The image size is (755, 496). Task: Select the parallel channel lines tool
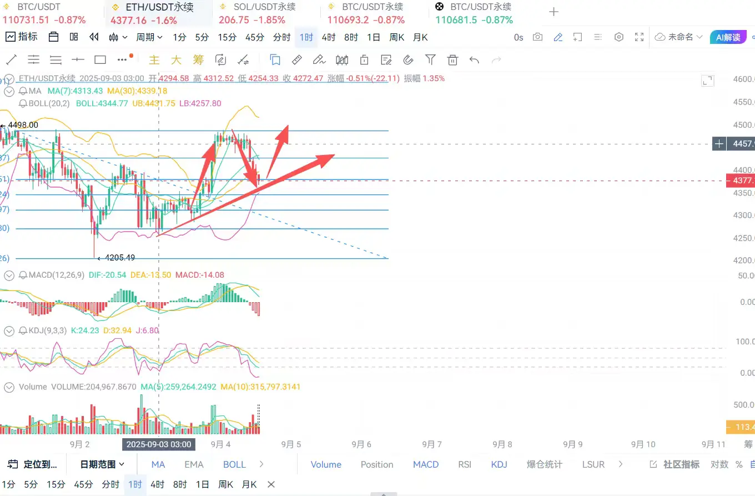[34, 59]
